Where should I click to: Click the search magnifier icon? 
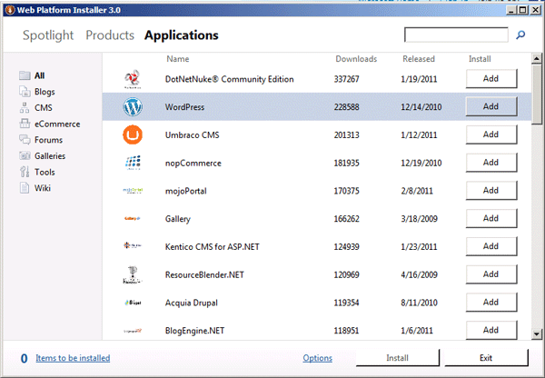(520, 35)
